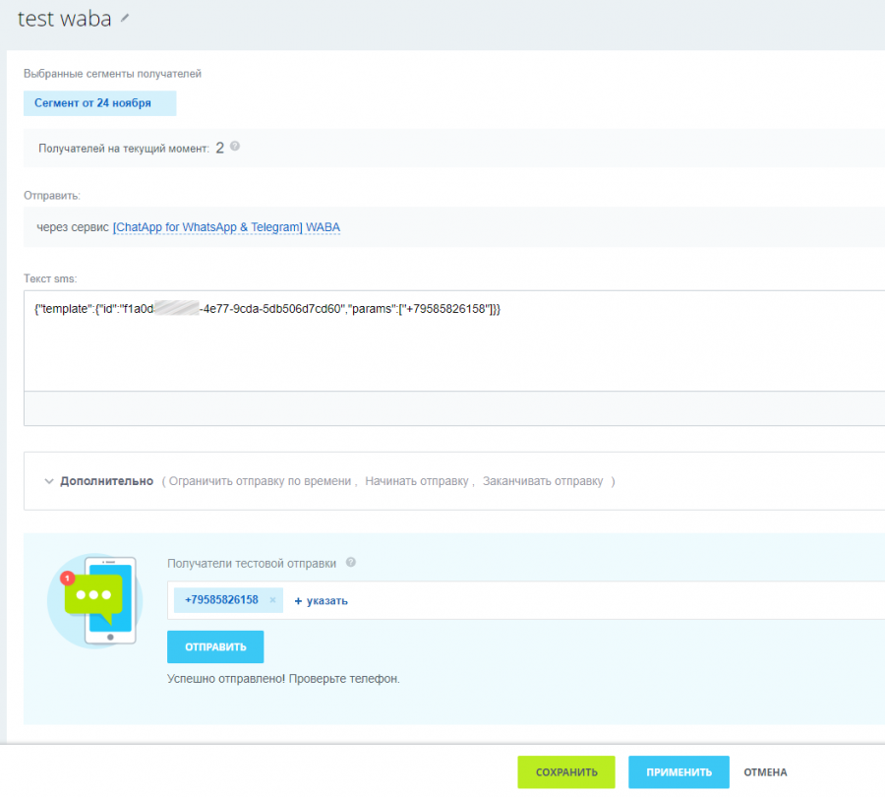Expand the Дополнительно section chevron
The height and width of the screenshot is (797, 885).
point(48,481)
